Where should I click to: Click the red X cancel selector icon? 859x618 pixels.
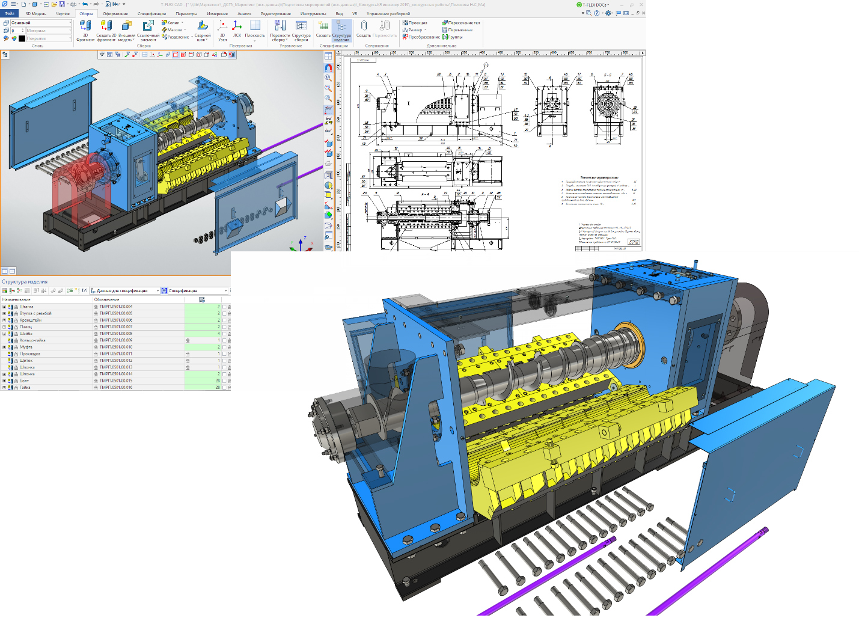(135, 54)
